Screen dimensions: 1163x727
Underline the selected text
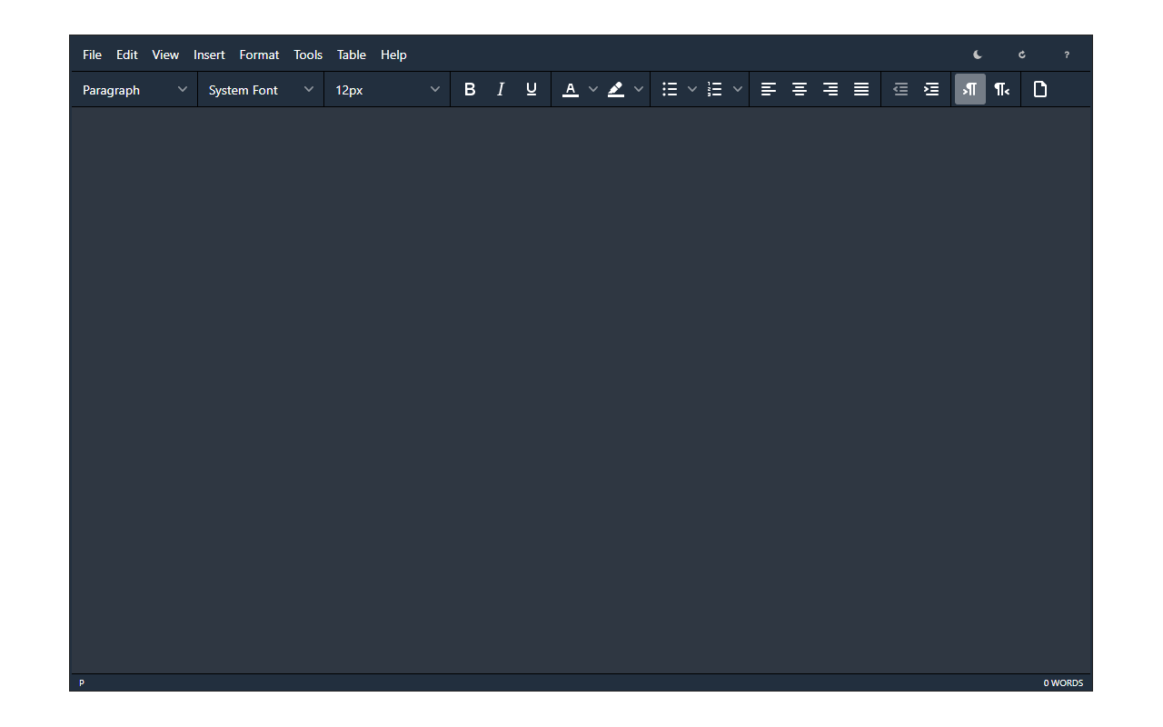click(531, 89)
